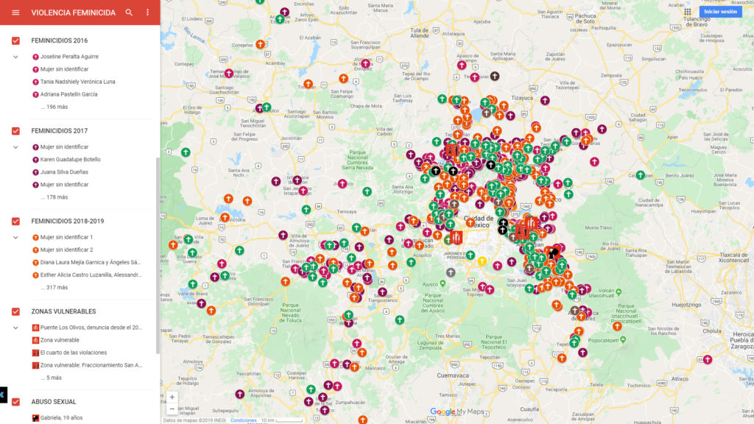Click the Zonas Vulnerables layer title
754x424 pixels.
tap(63, 311)
